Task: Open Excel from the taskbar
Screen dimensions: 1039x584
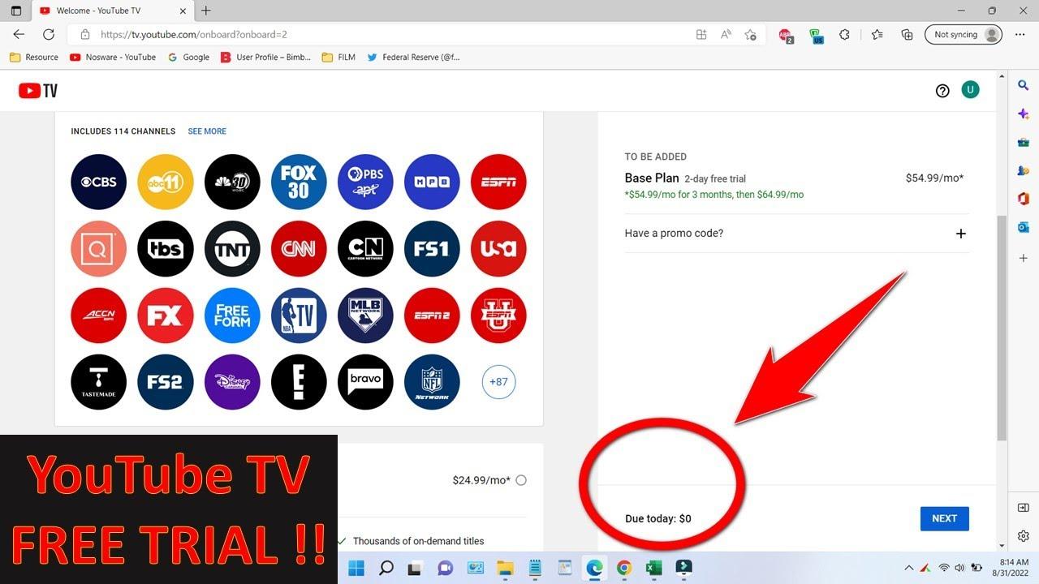Action: [653, 568]
